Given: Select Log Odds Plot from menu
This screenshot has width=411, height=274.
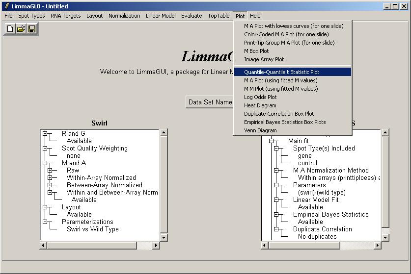Looking at the screenshot, I should click(260, 97).
